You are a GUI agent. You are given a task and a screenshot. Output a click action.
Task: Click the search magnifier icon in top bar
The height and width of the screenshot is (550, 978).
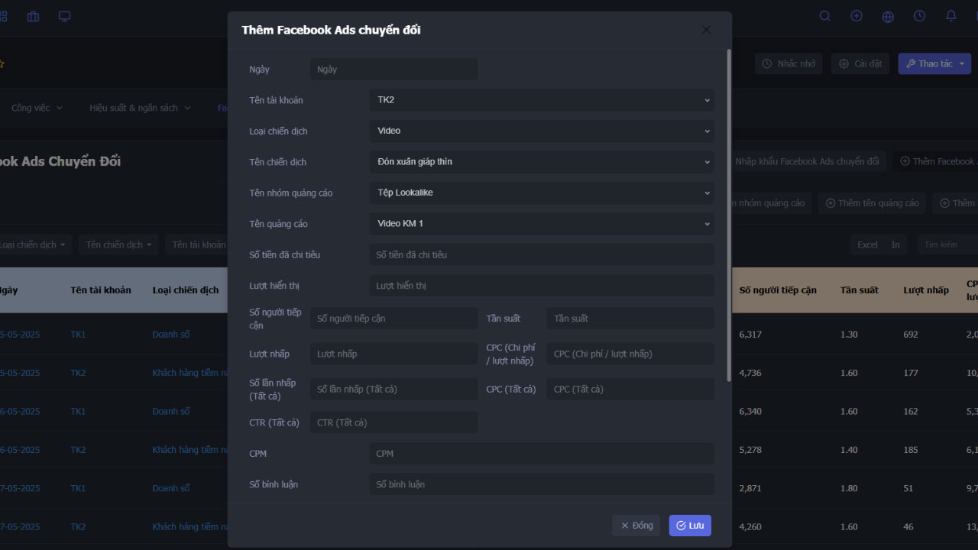pyautogui.click(x=825, y=16)
